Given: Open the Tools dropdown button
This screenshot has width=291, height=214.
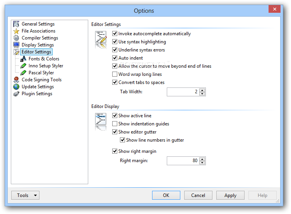Looking at the screenshot, I should 25,195.
